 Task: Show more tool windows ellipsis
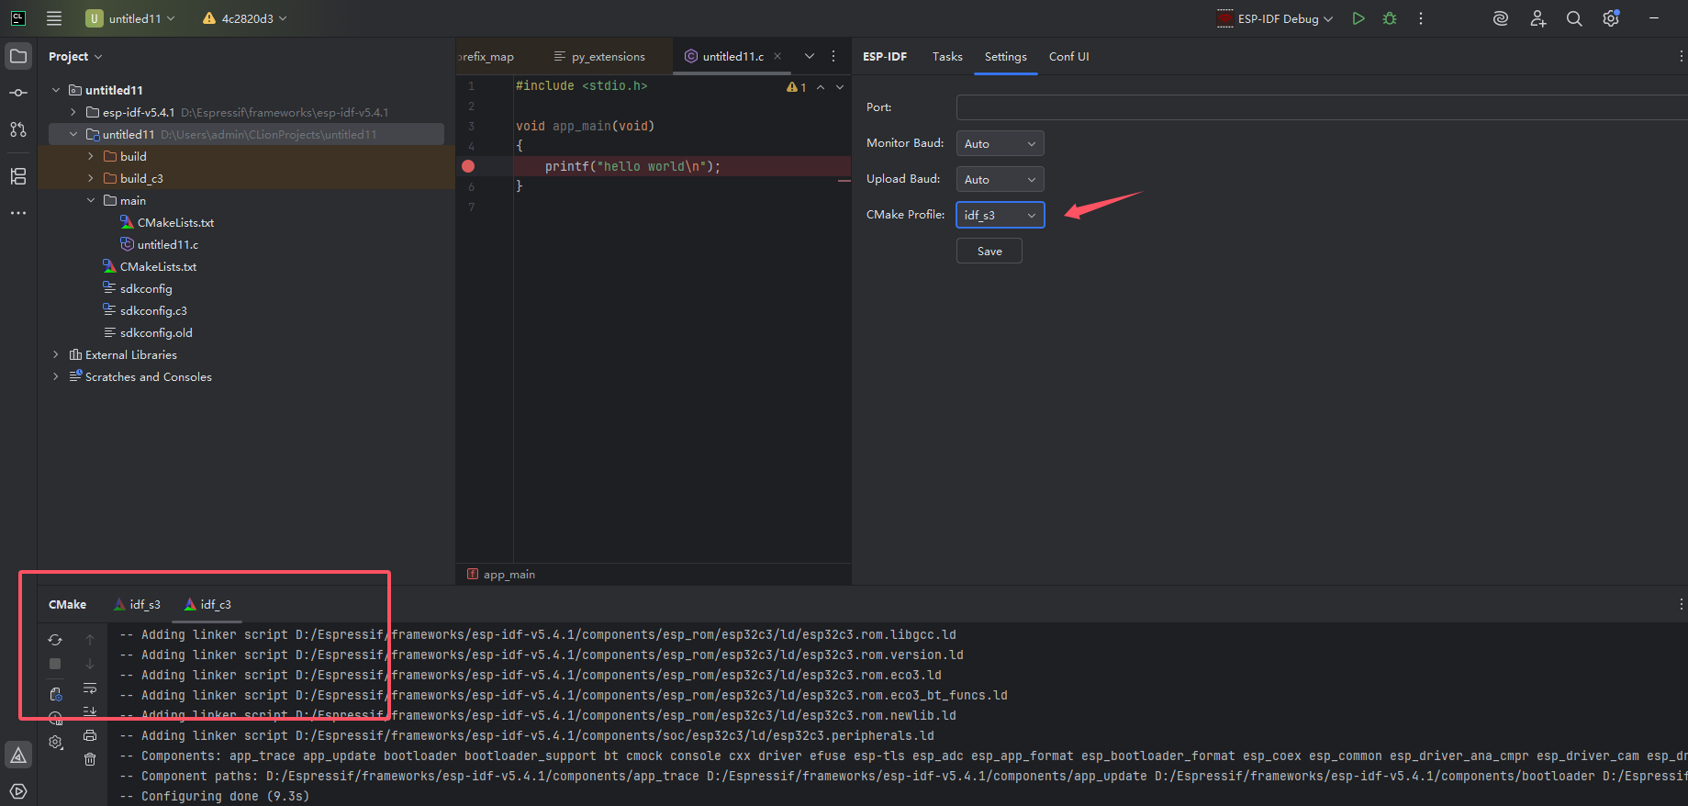[18, 213]
